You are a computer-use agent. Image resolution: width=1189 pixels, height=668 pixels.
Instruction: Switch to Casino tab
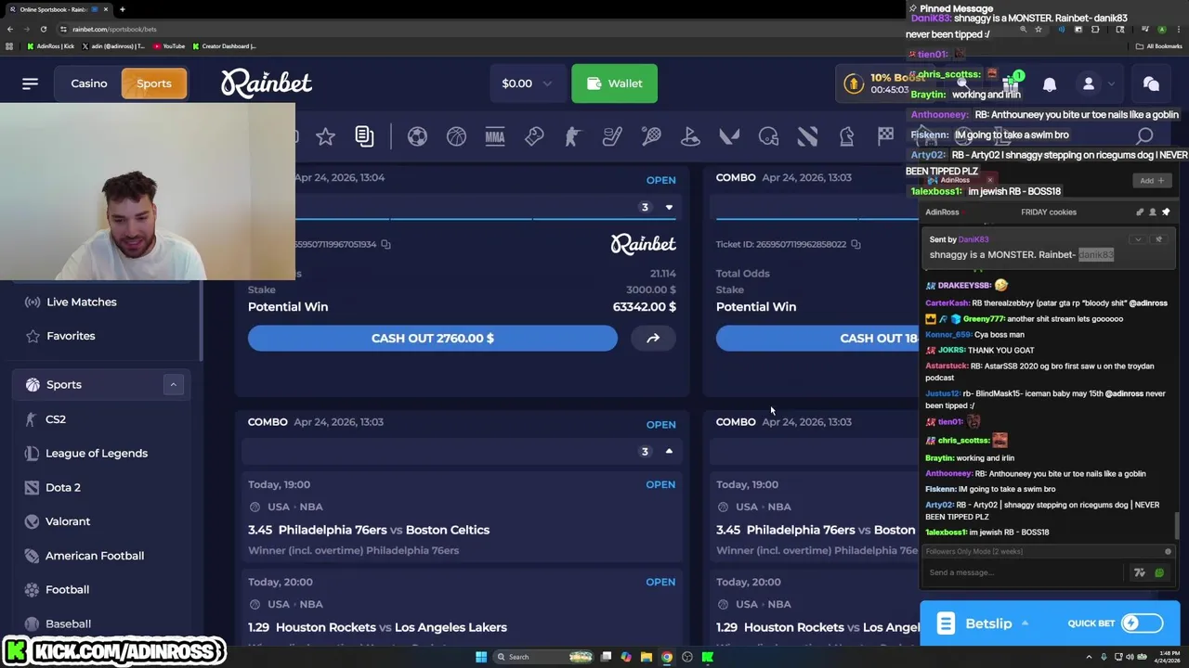pyautogui.click(x=89, y=83)
